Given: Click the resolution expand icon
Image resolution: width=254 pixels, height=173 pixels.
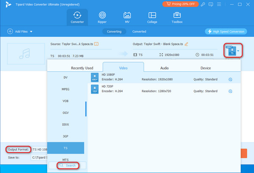Looking at the screenshot, I should [161, 55].
